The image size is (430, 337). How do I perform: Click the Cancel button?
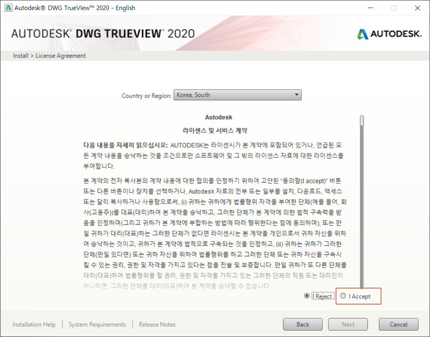[x=398, y=325]
